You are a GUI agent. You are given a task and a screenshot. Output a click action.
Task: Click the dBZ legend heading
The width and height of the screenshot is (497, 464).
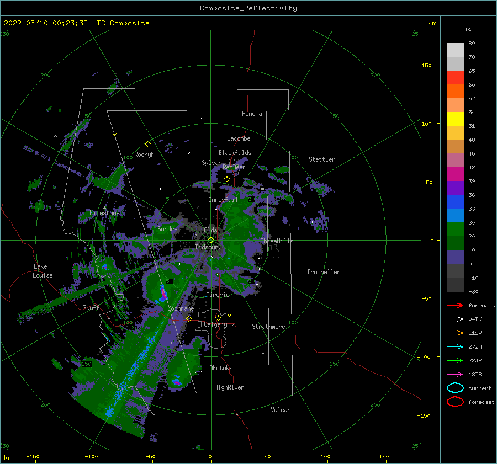[x=468, y=29]
